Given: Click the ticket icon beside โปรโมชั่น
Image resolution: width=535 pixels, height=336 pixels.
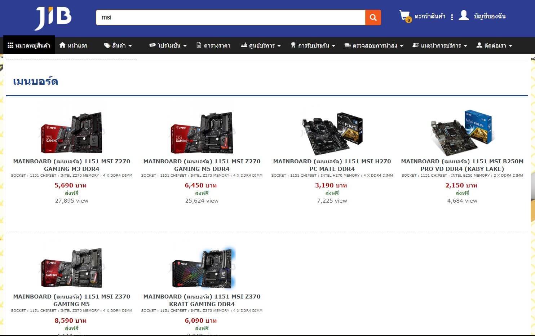Looking at the screenshot, I should click(152, 45).
